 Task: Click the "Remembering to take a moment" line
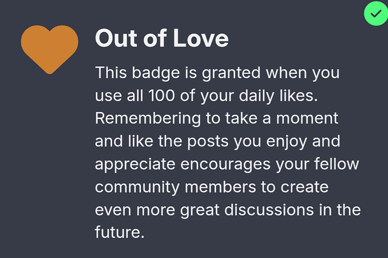click(x=216, y=118)
